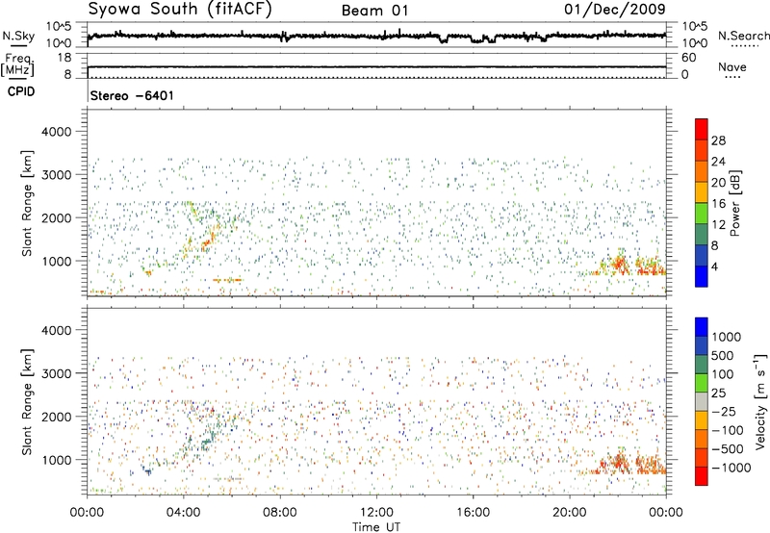This screenshot has height=533, width=770.
Task: Click the red top segment of the power colorbar
Action: tap(702, 129)
